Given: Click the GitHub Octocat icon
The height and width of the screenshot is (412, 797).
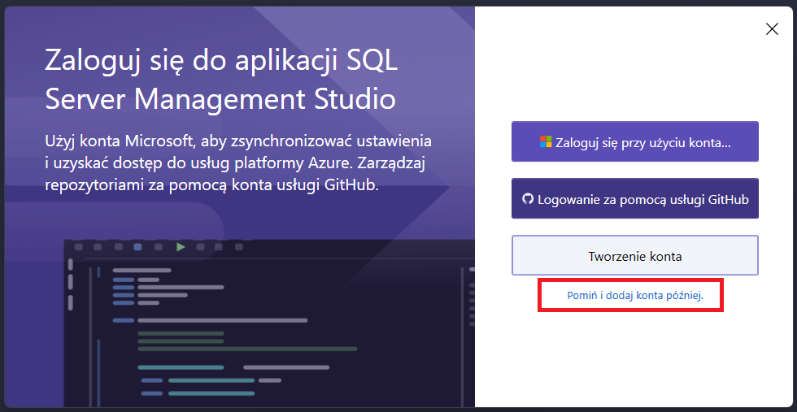Looking at the screenshot, I should [527, 199].
